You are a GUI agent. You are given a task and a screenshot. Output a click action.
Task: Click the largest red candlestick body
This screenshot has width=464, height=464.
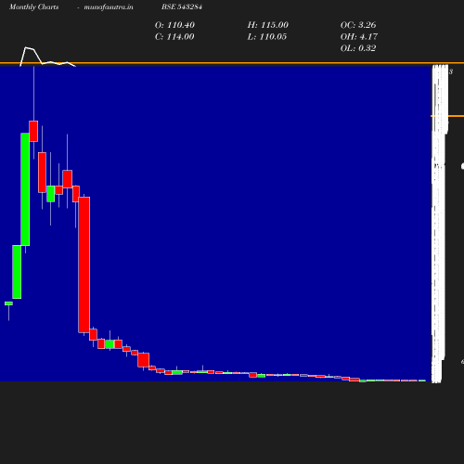[84, 264]
